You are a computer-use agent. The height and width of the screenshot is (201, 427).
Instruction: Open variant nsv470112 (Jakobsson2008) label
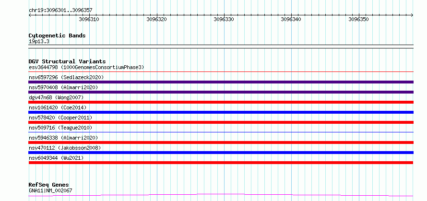pyautogui.click(x=65, y=148)
